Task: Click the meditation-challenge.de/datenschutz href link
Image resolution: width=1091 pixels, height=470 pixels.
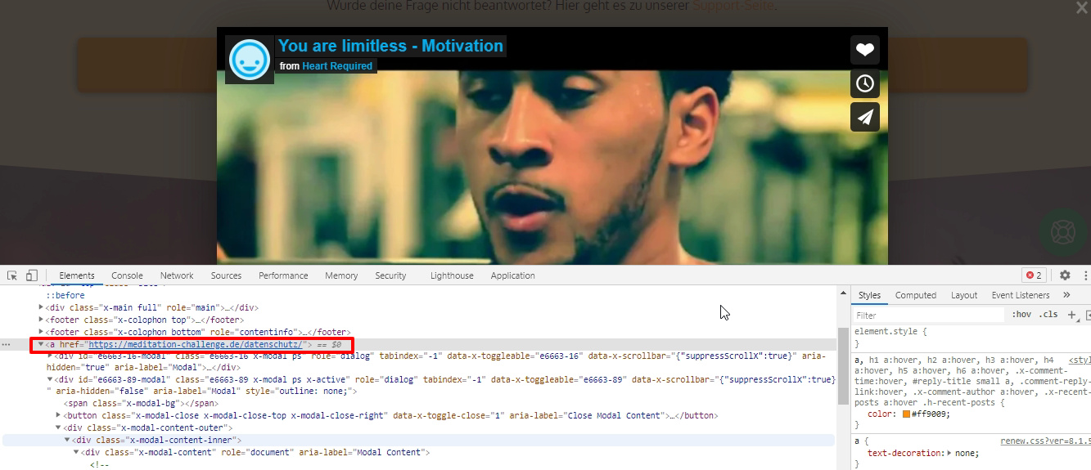Action: click(x=196, y=345)
